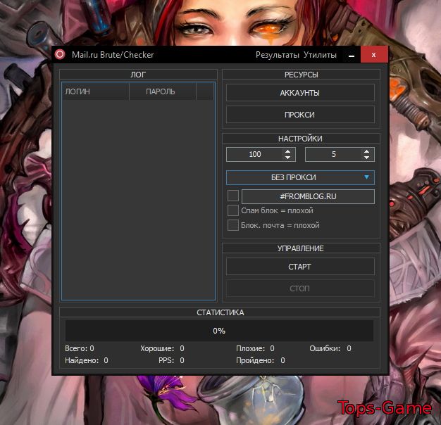
Task: Click the АККАУНТЫ button
Action: tap(300, 93)
